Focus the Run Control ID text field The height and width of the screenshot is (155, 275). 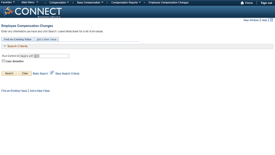(x=54, y=56)
